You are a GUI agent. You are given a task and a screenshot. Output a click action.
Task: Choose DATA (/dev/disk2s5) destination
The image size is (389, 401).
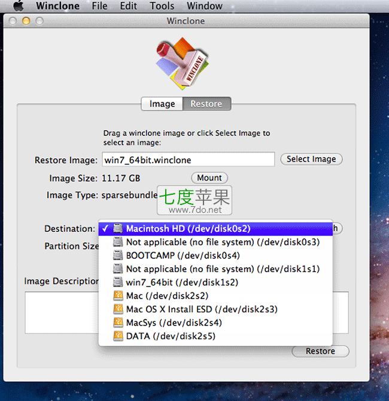point(215,336)
